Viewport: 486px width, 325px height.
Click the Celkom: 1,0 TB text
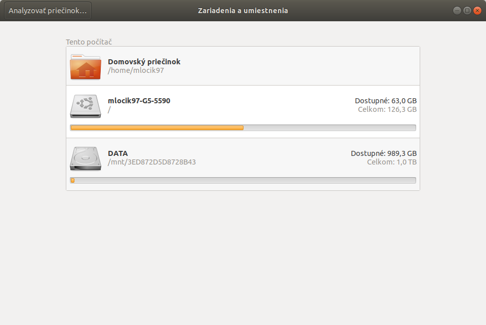pyautogui.click(x=392, y=162)
